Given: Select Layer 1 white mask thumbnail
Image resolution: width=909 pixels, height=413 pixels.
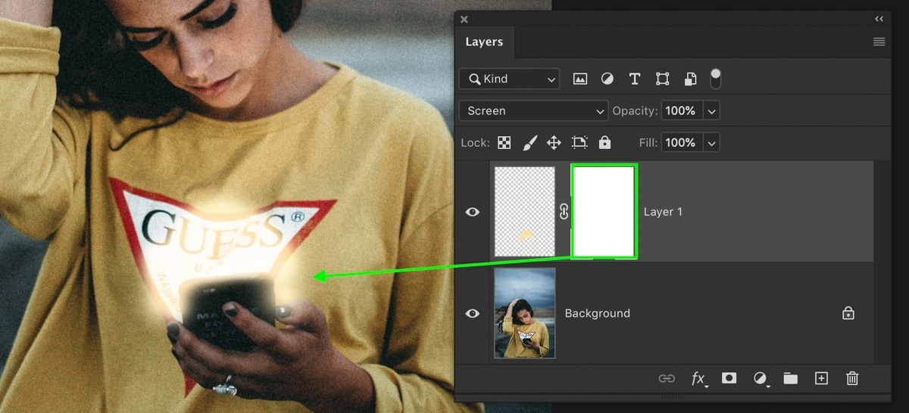Looking at the screenshot, I should point(604,212).
